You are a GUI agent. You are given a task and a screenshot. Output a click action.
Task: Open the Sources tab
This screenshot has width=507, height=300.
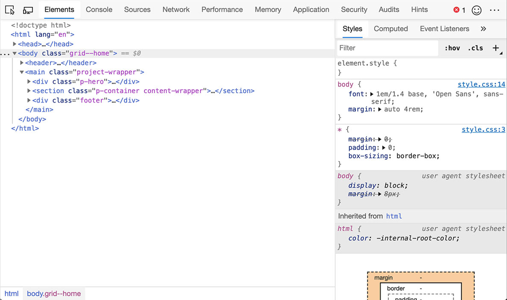point(138,10)
